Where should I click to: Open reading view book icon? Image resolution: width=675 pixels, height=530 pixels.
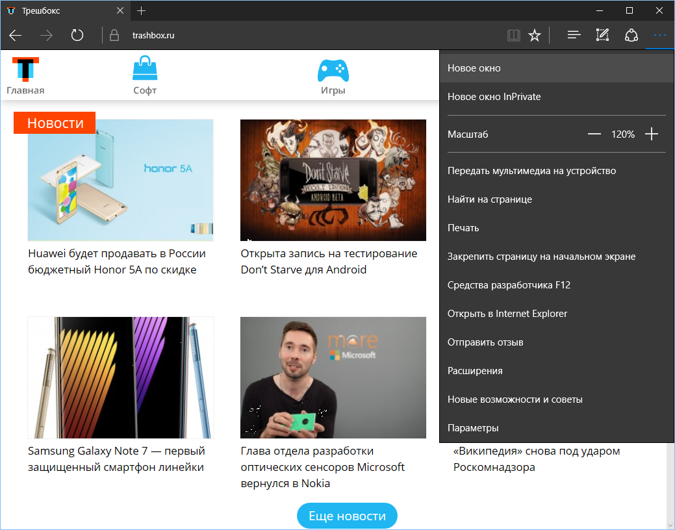tap(514, 35)
